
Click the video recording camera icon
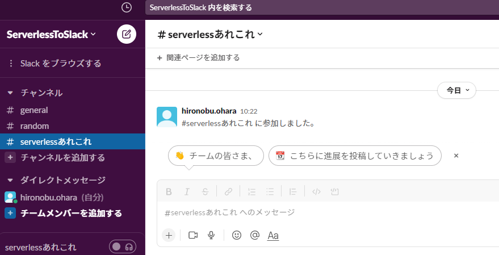point(193,235)
